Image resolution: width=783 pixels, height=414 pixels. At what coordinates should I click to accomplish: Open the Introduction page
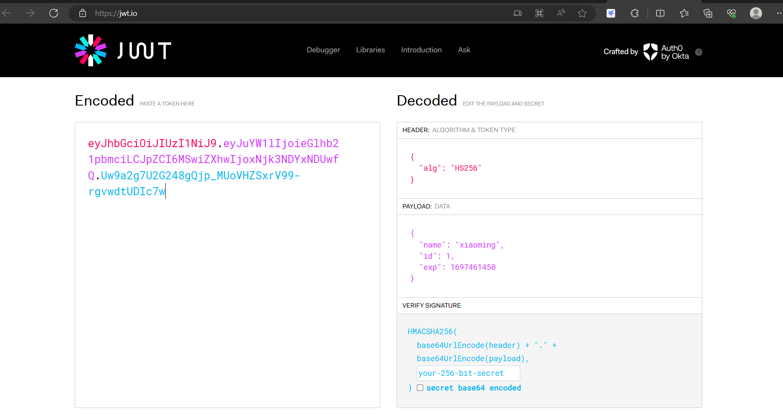coord(421,50)
